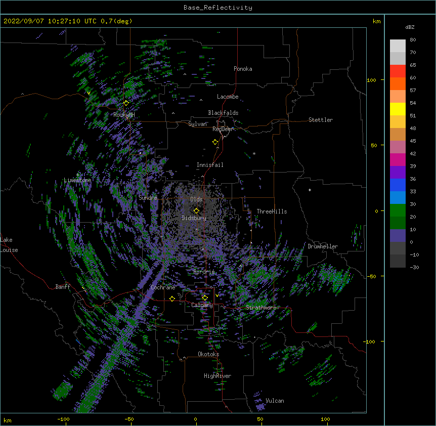The image size is (436, 426).
Task: Select the Lacombe city label
Action: coord(228,97)
